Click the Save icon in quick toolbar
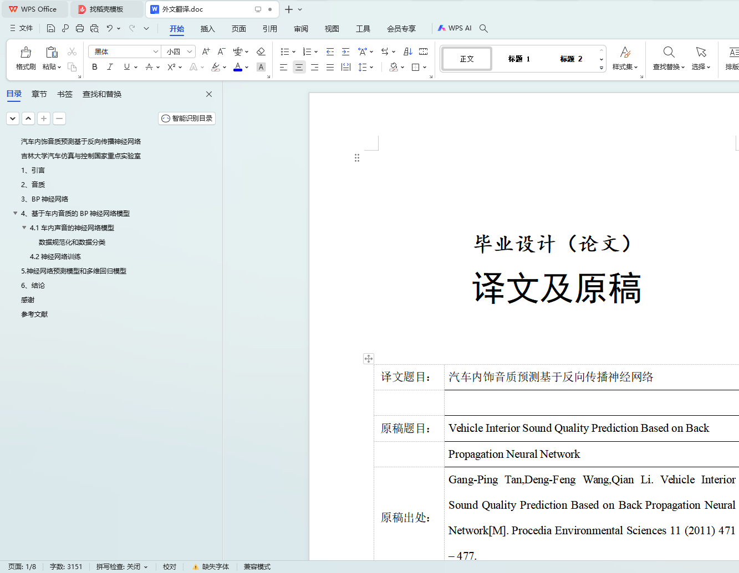Screen dimensions: 739x573 coord(51,28)
